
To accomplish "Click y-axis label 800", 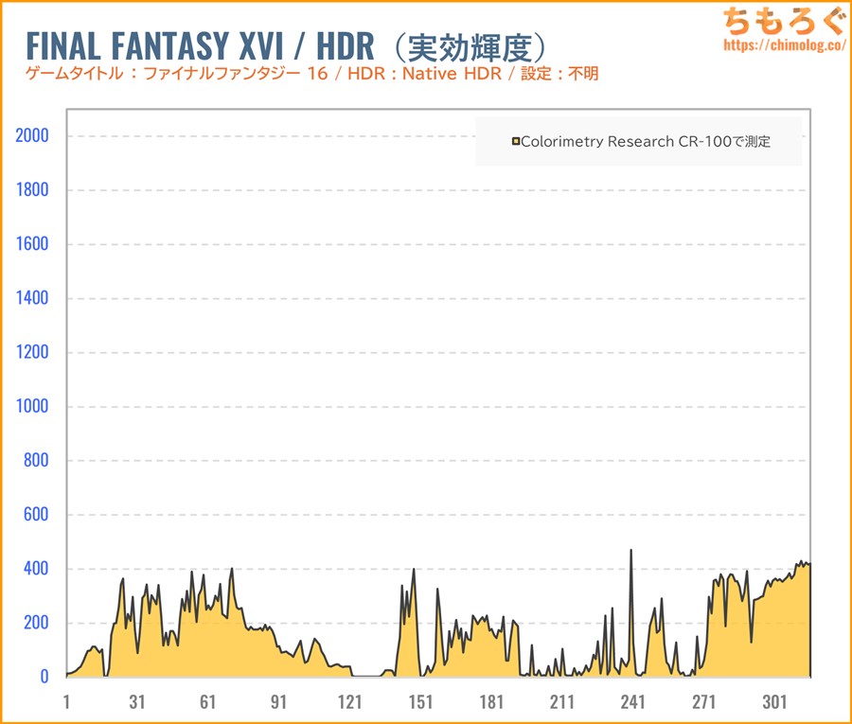I will [x=36, y=461].
